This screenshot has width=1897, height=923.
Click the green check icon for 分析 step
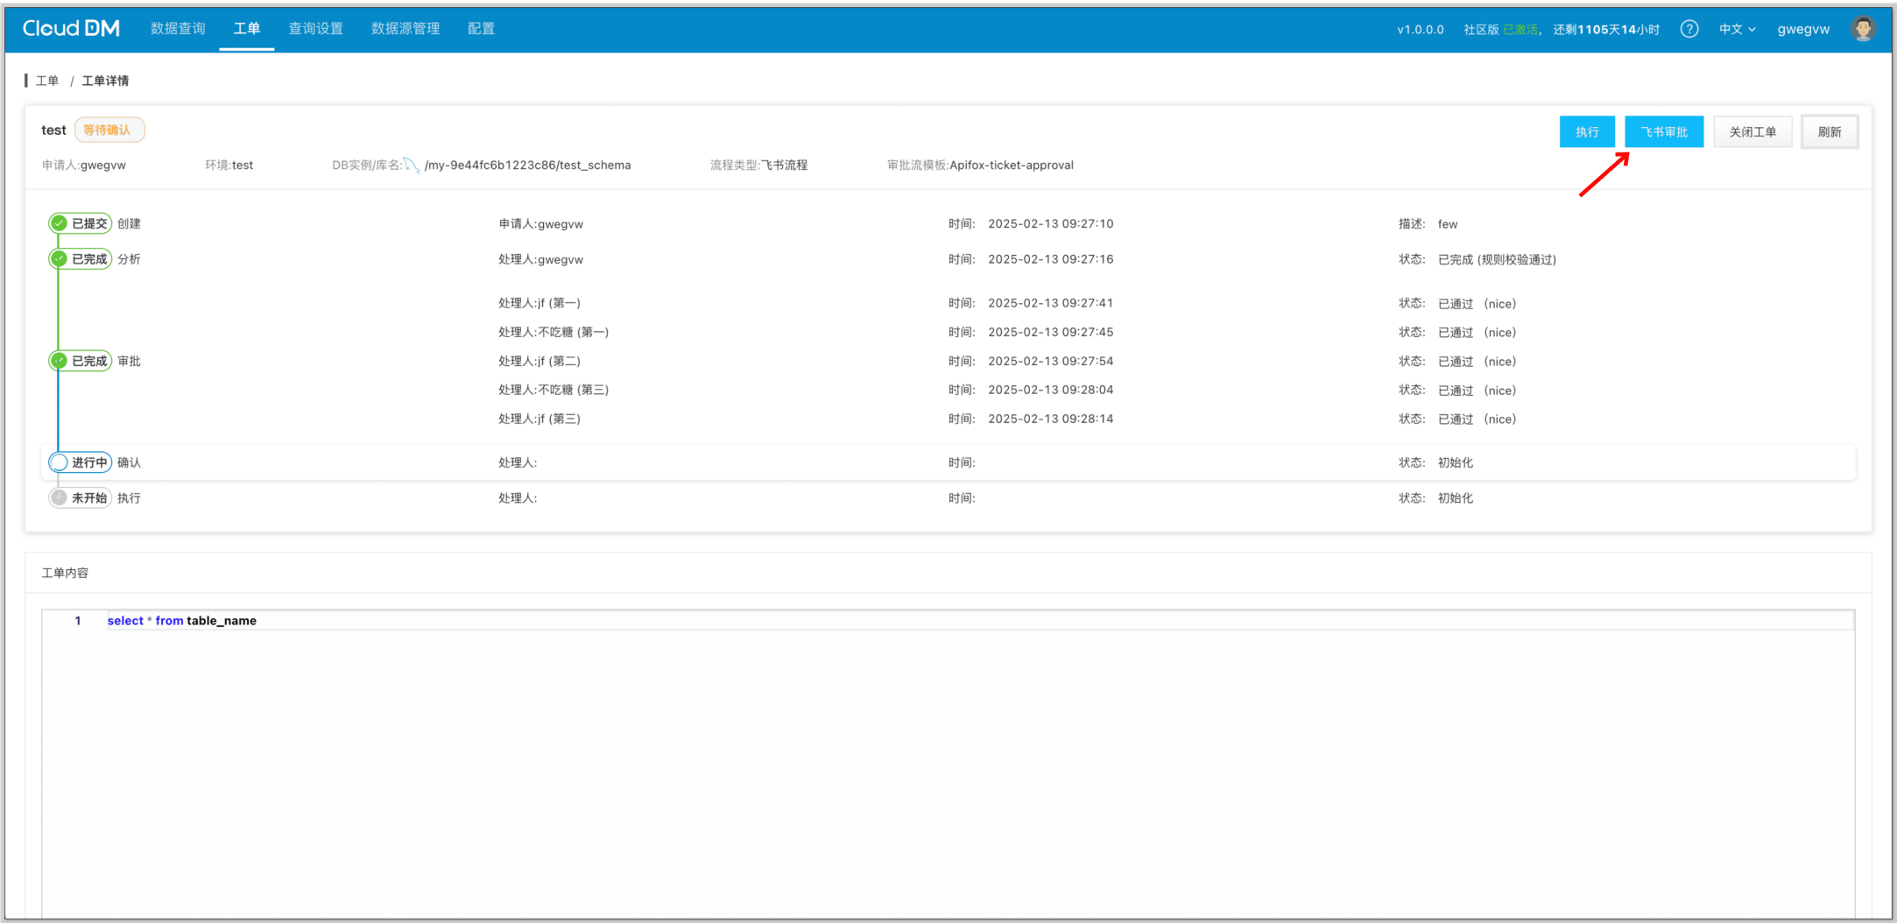tap(60, 259)
